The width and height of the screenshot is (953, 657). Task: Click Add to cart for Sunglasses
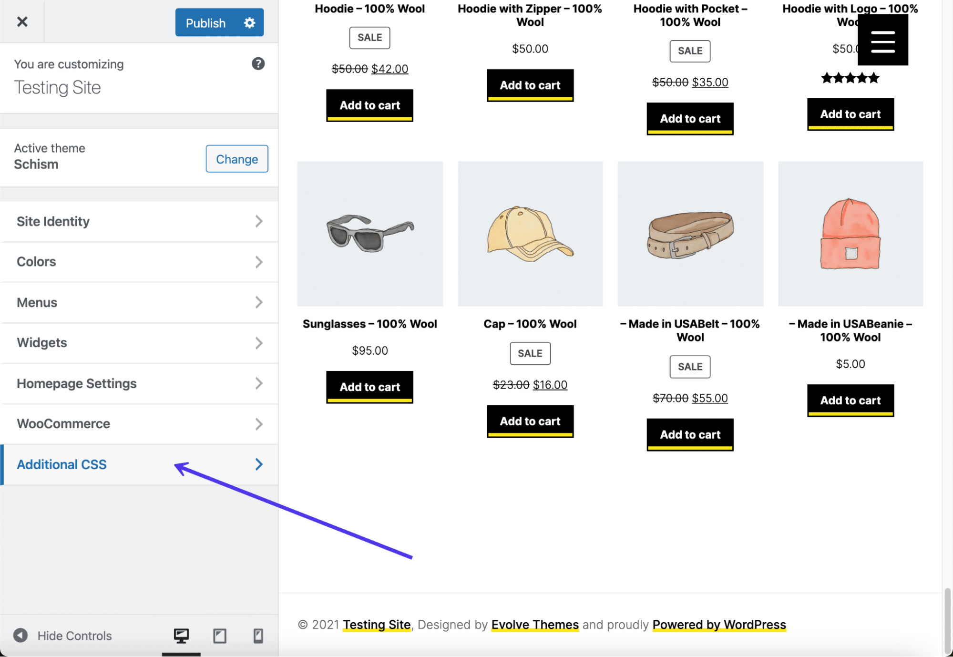coord(369,386)
